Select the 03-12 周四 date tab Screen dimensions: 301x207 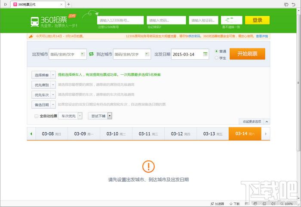click(x=181, y=134)
